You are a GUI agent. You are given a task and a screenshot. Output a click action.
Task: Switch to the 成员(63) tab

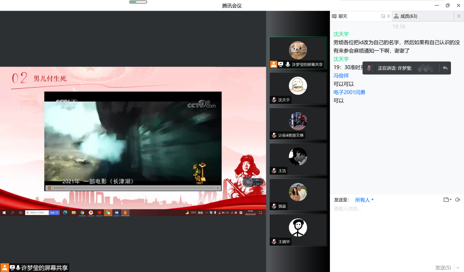[x=406, y=16]
